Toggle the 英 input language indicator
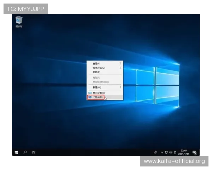Screen dimensions: 212x170 175,152
